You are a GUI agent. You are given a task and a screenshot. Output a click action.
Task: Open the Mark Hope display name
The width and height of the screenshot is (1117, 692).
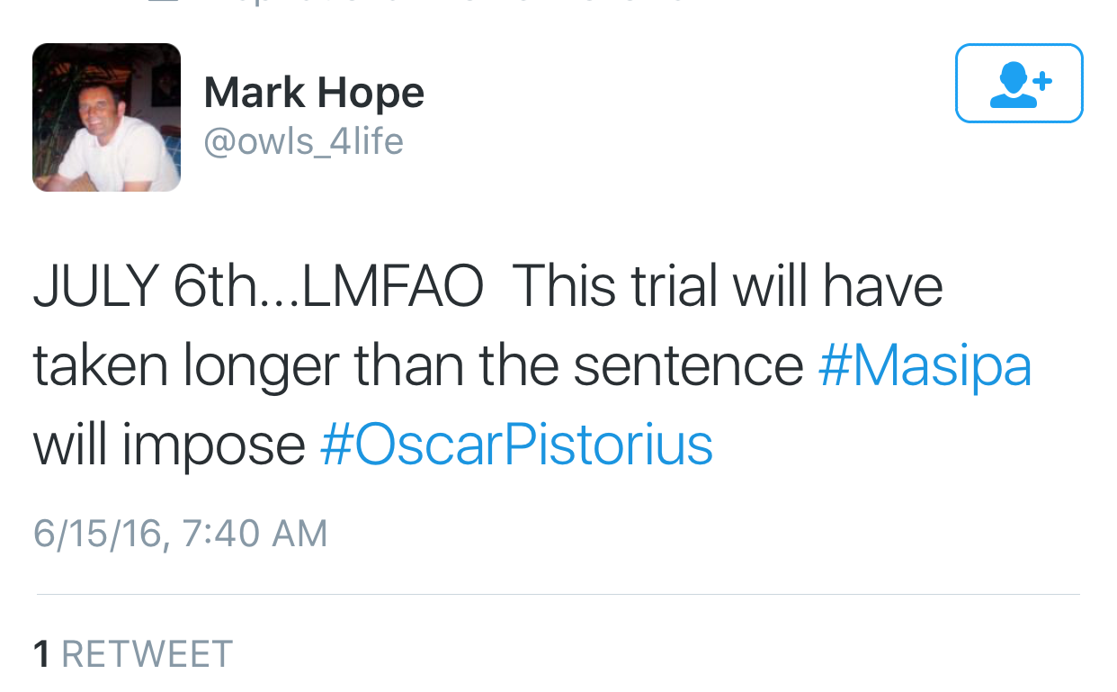[x=314, y=93]
